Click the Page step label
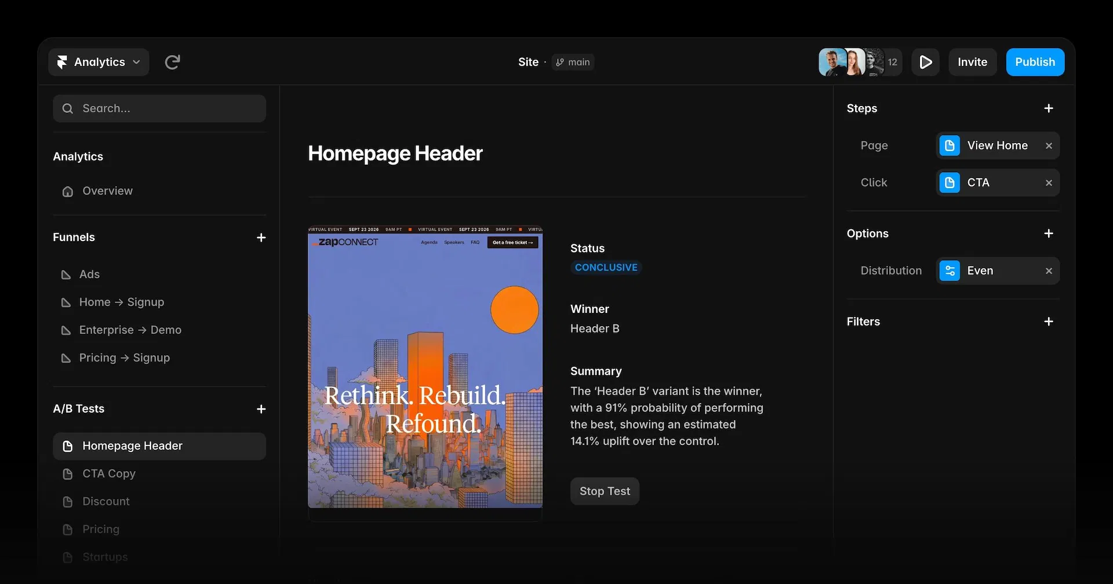This screenshot has height=584, width=1113. (x=874, y=145)
